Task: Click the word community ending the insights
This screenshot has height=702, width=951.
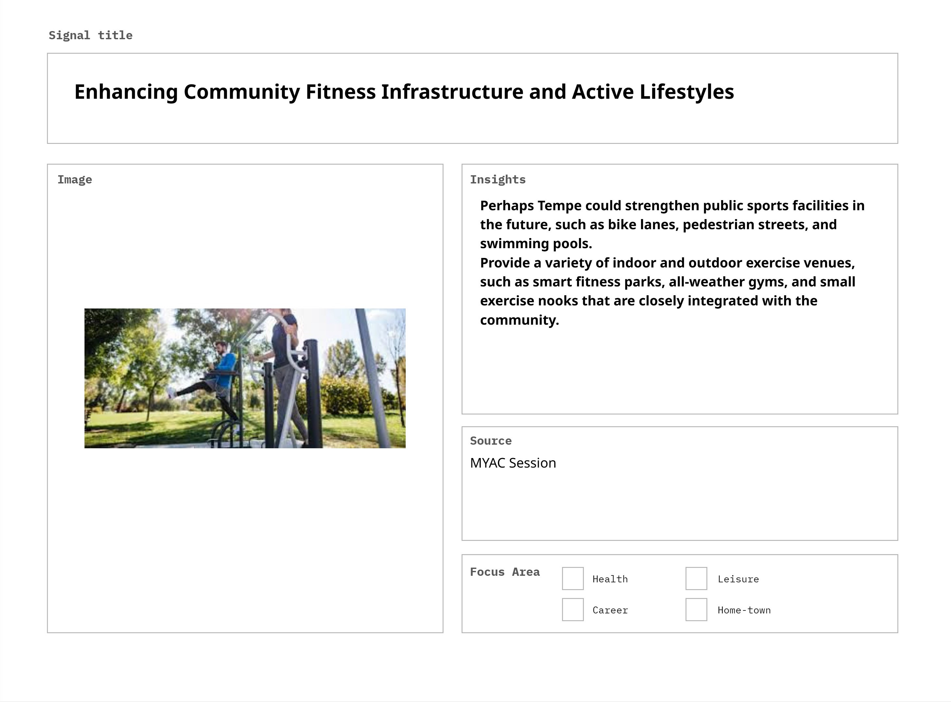Action: (518, 320)
